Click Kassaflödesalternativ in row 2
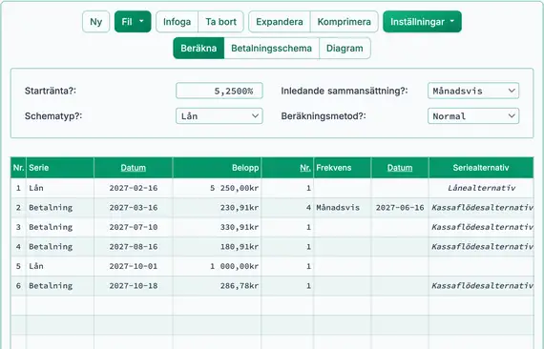Viewport: 544px width, 349px height. click(481, 208)
